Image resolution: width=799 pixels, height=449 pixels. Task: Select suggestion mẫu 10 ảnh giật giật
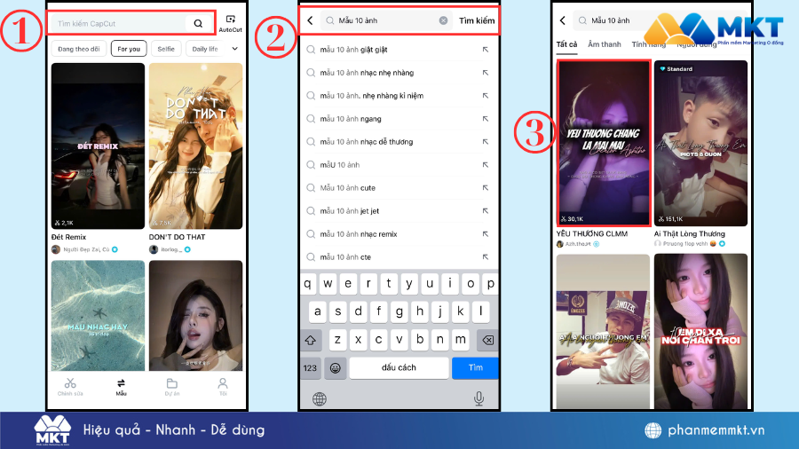coord(399,50)
